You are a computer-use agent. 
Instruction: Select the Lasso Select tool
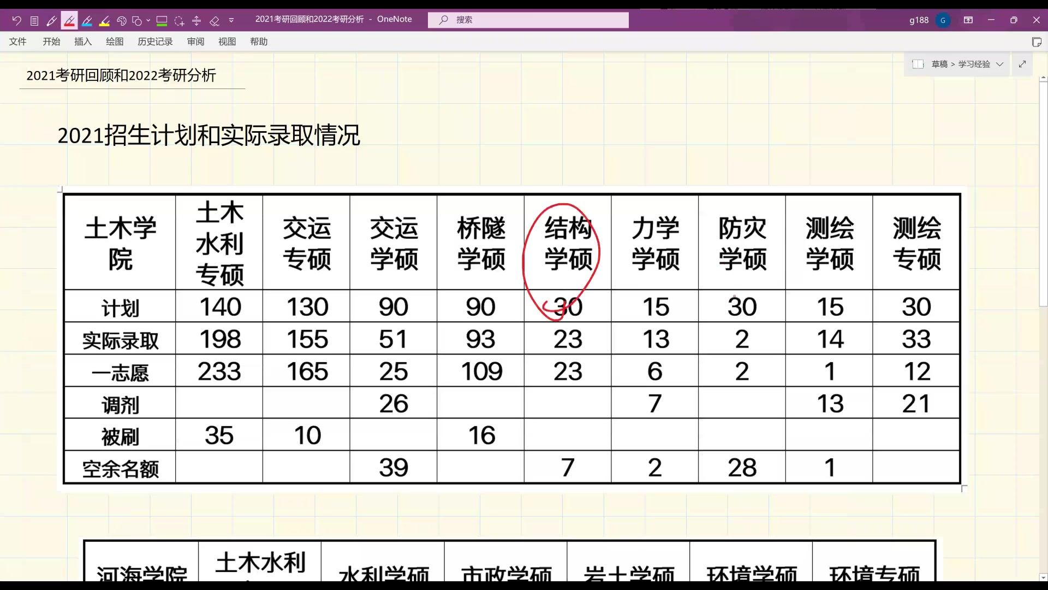[x=179, y=20]
